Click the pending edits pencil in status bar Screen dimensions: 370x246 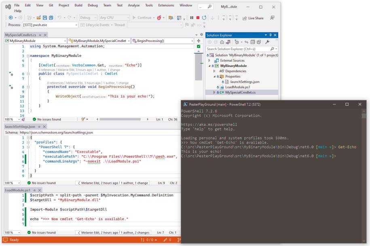click(165, 240)
